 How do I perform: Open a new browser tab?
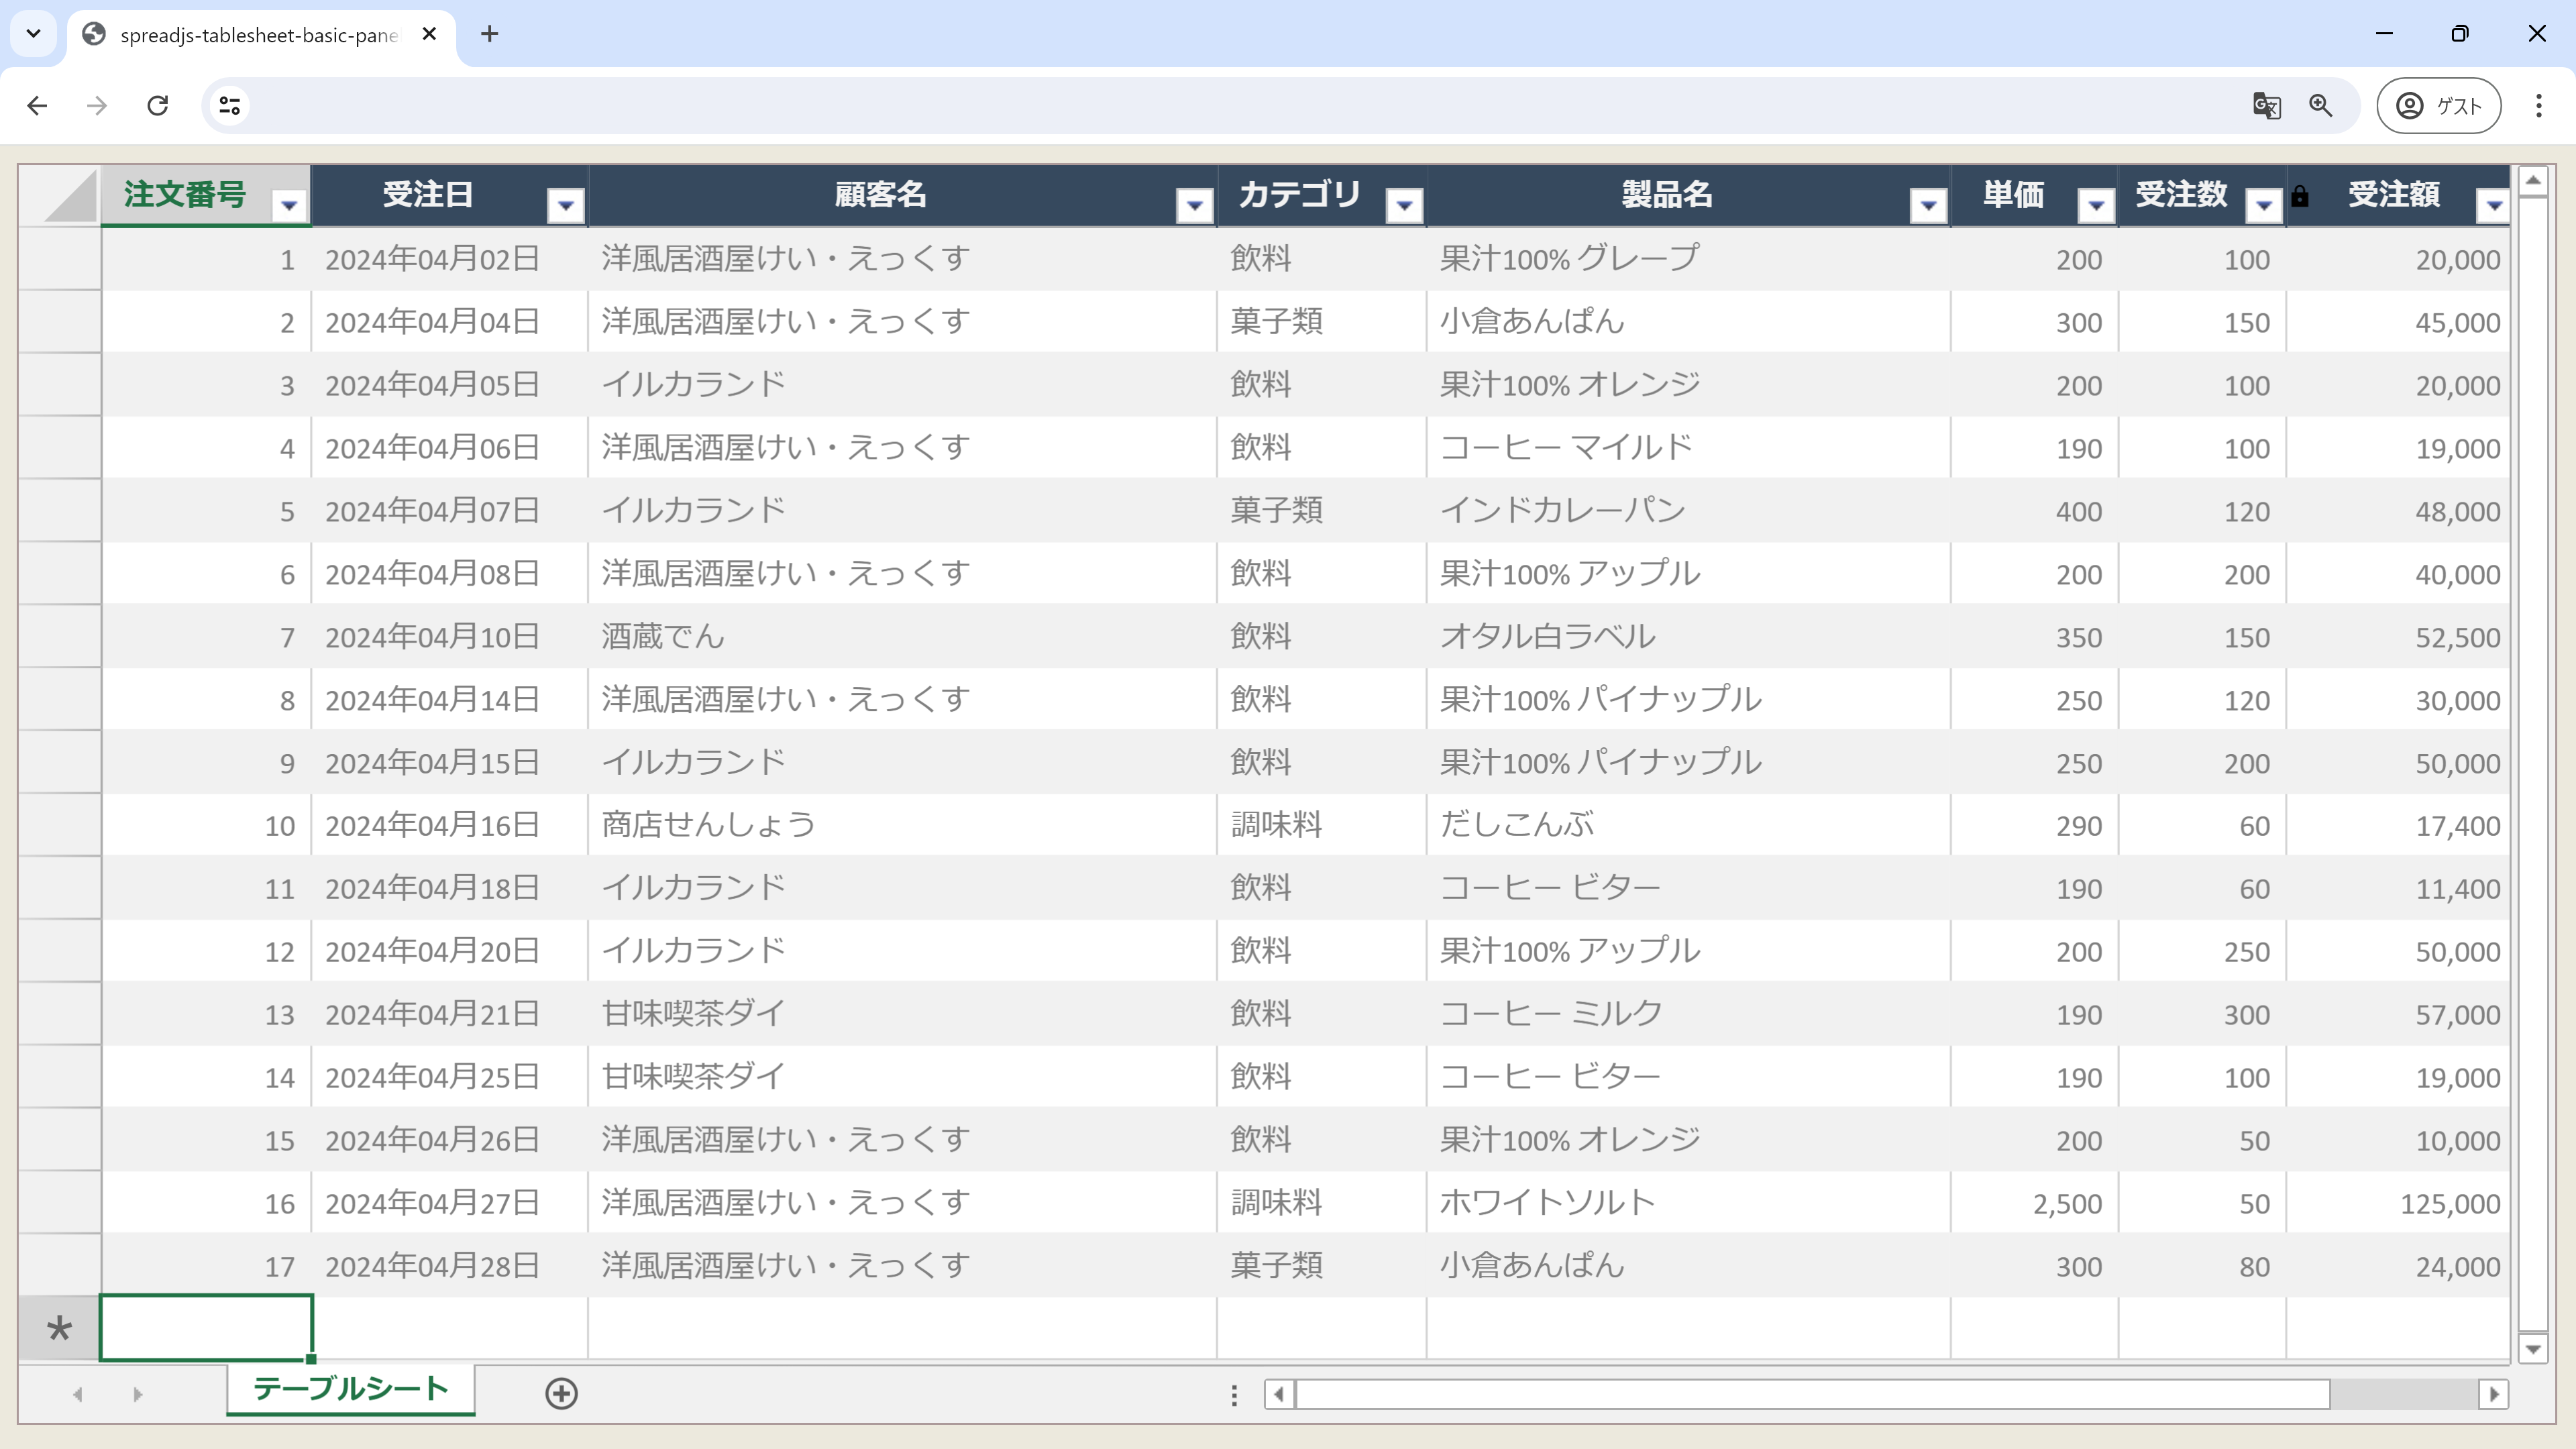[489, 34]
